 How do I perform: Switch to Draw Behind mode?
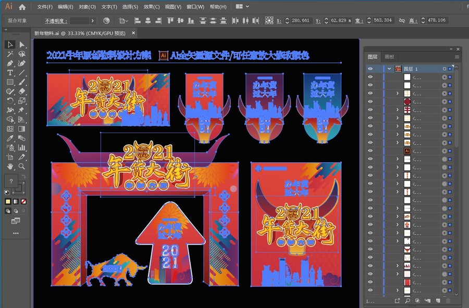[16, 211]
